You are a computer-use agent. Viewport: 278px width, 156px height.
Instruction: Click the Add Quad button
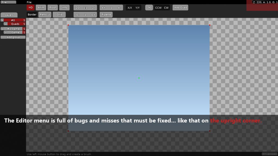click(x=181, y=8)
